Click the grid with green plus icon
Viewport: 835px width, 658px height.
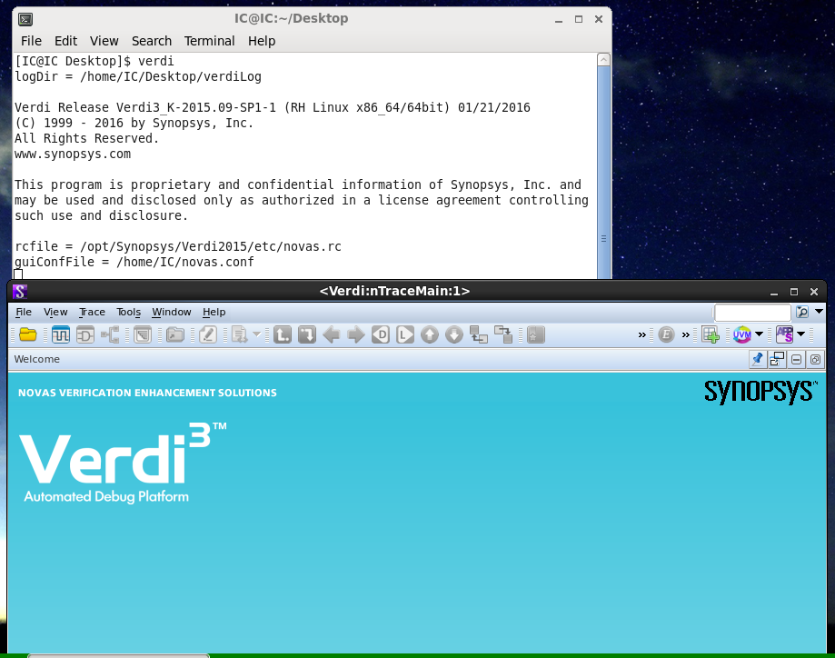711,334
